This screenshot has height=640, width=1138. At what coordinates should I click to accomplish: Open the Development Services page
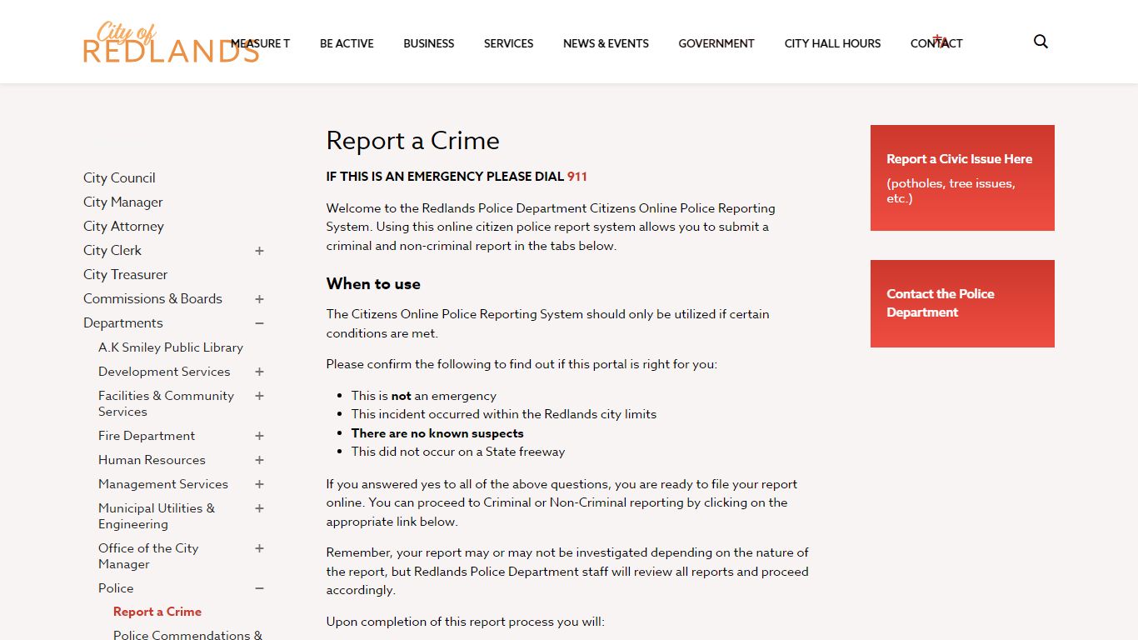coord(164,372)
